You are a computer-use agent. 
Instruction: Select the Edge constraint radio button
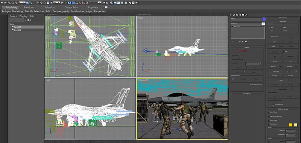coord(282,27)
